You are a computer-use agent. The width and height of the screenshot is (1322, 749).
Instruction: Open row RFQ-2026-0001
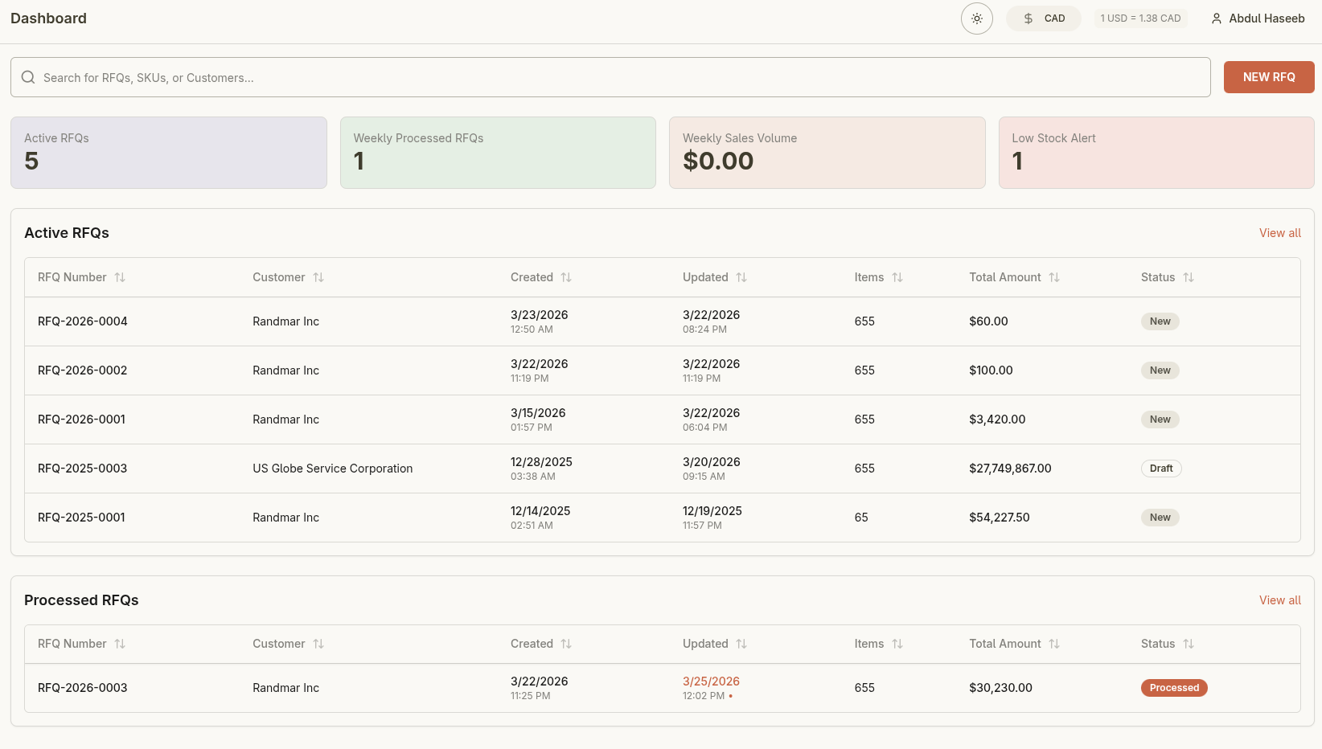point(663,420)
